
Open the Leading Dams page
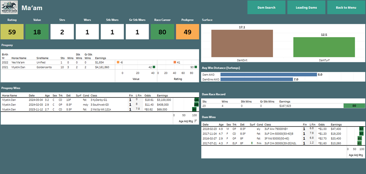pos(306,7)
